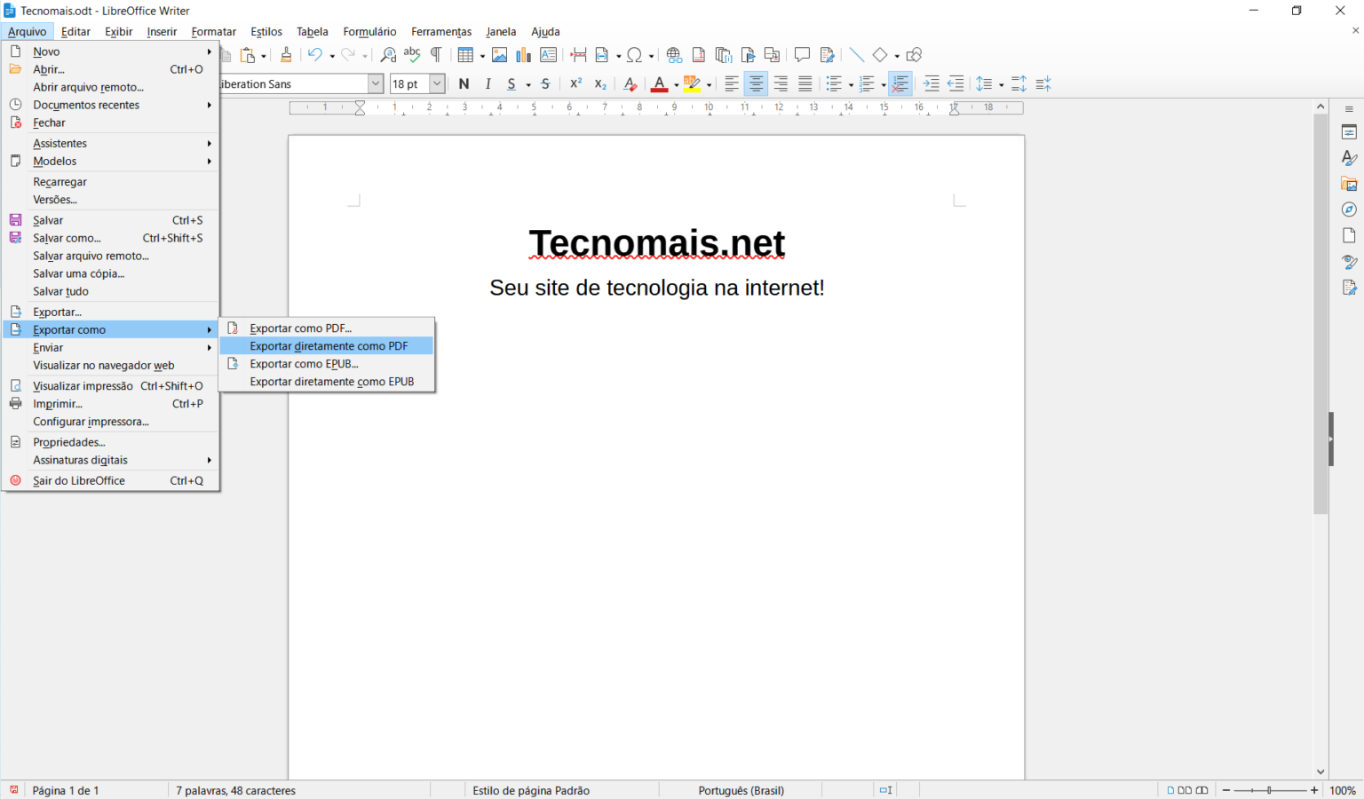Toggle strikethrough formatting
This screenshot has height=799, width=1364.
pos(545,83)
